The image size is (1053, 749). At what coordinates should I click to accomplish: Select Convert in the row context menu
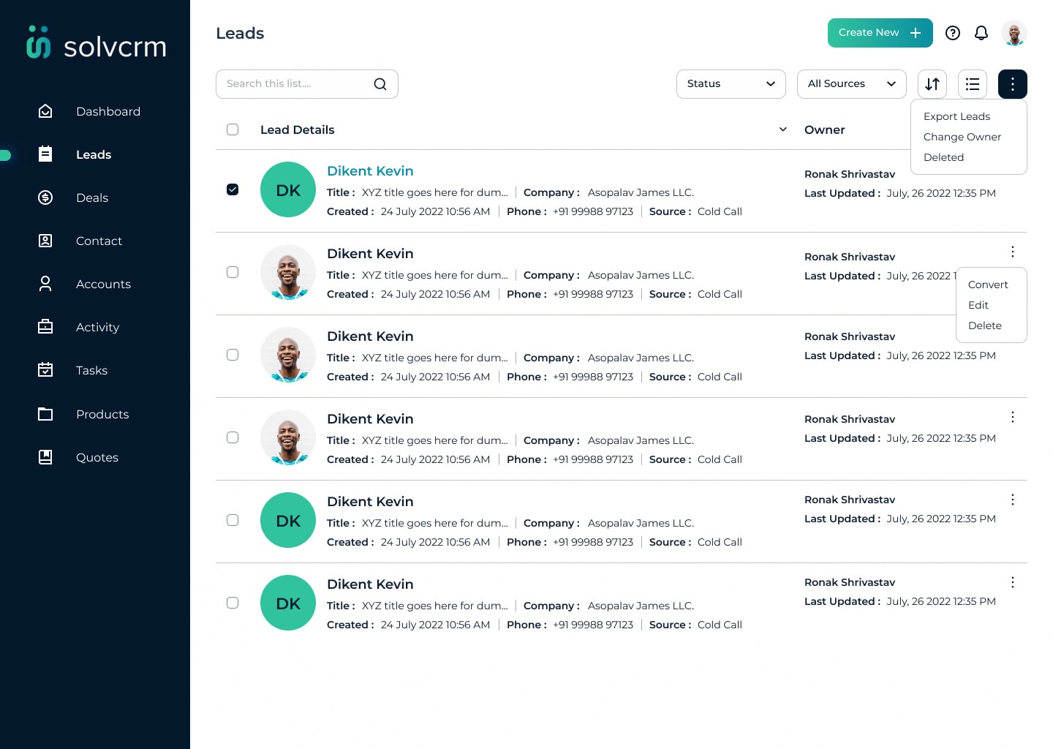988,285
